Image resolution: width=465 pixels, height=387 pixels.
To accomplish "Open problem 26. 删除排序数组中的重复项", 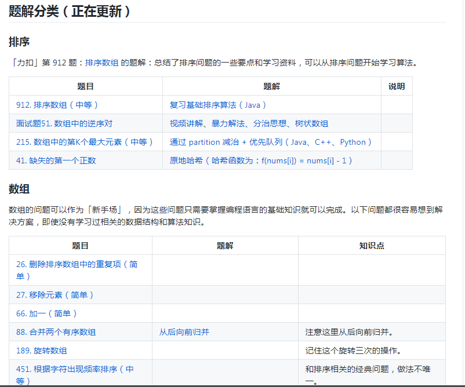I will [77, 270].
